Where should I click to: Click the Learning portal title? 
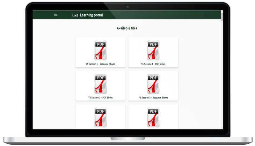(x=91, y=15)
